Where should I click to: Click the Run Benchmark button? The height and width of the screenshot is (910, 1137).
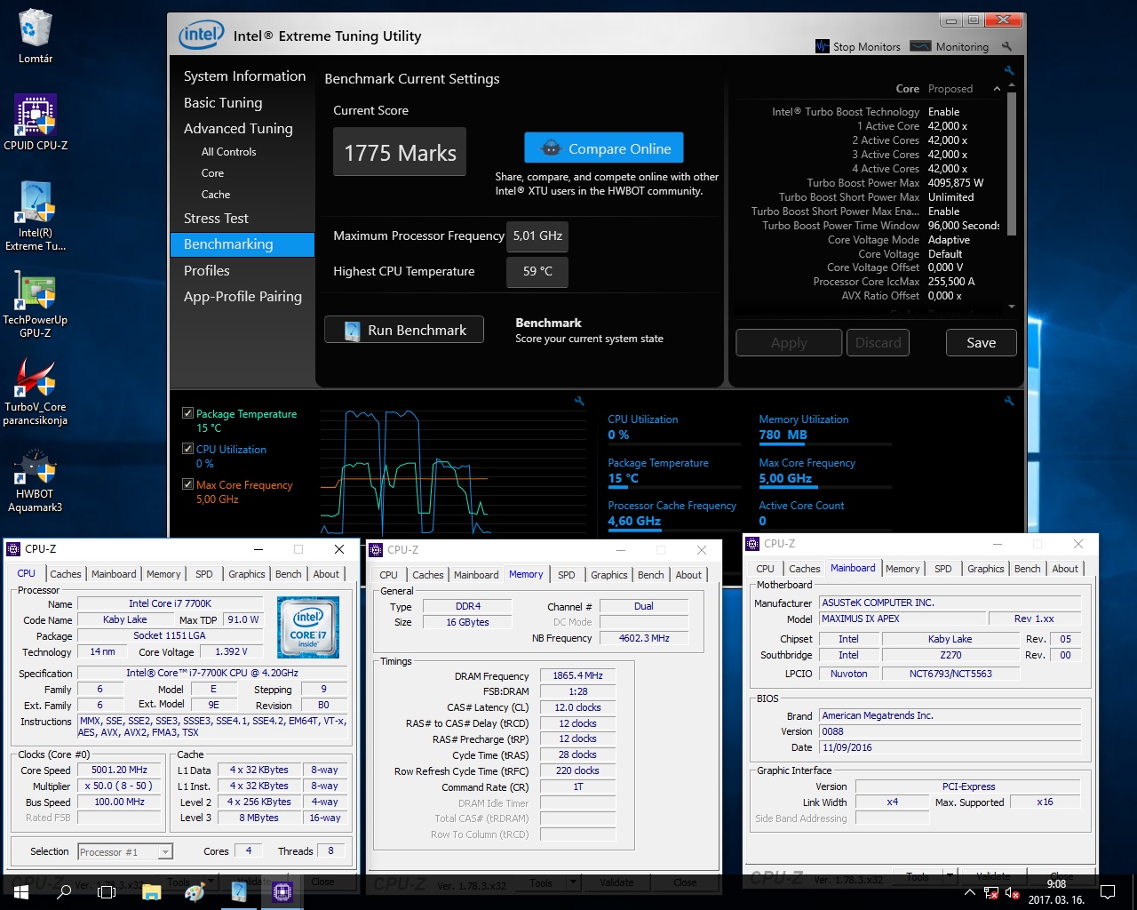tap(404, 330)
